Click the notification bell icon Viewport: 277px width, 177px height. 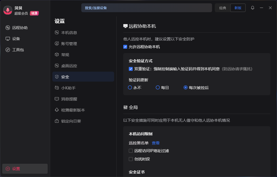252,8
